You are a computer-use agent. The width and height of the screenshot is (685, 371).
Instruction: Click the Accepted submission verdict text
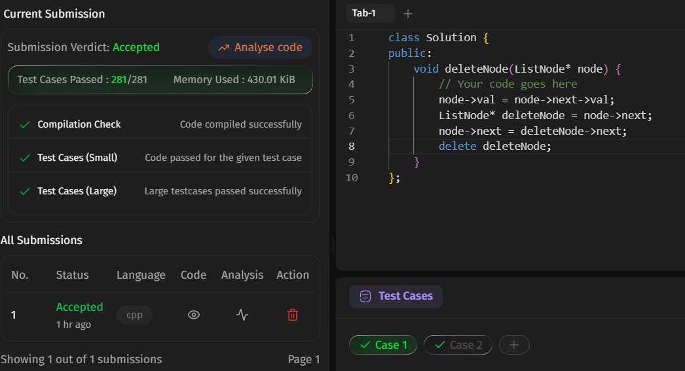136,47
